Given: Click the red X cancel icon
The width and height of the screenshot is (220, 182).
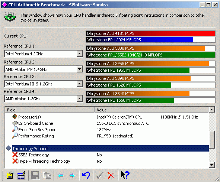Looking at the screenshot, I should pos(111,175).
